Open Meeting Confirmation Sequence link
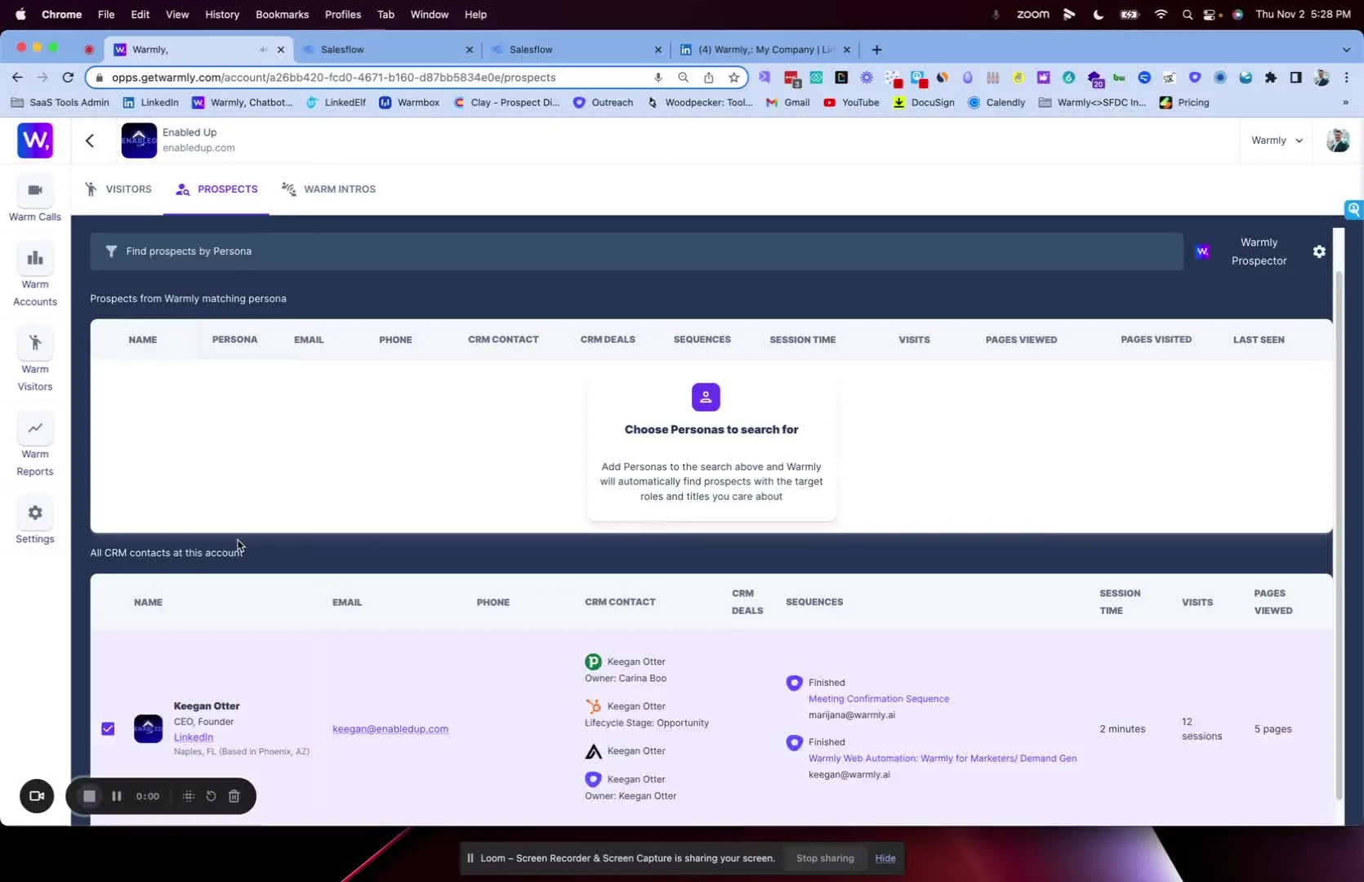The width and height of the screenshot is (1364, 882). click(879, 698)
